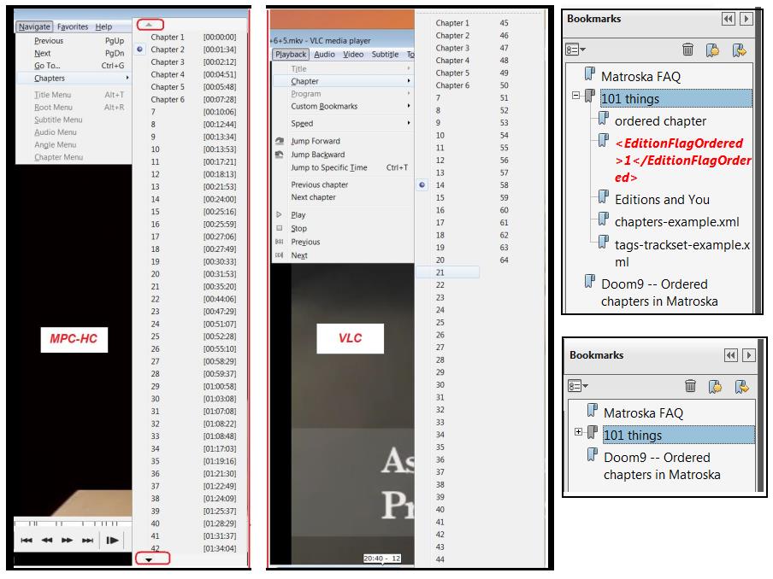Select chapter 45 in VLC list
Viewport: 773px width, 579px height.
pyautogui.click(x=504, y=23)
